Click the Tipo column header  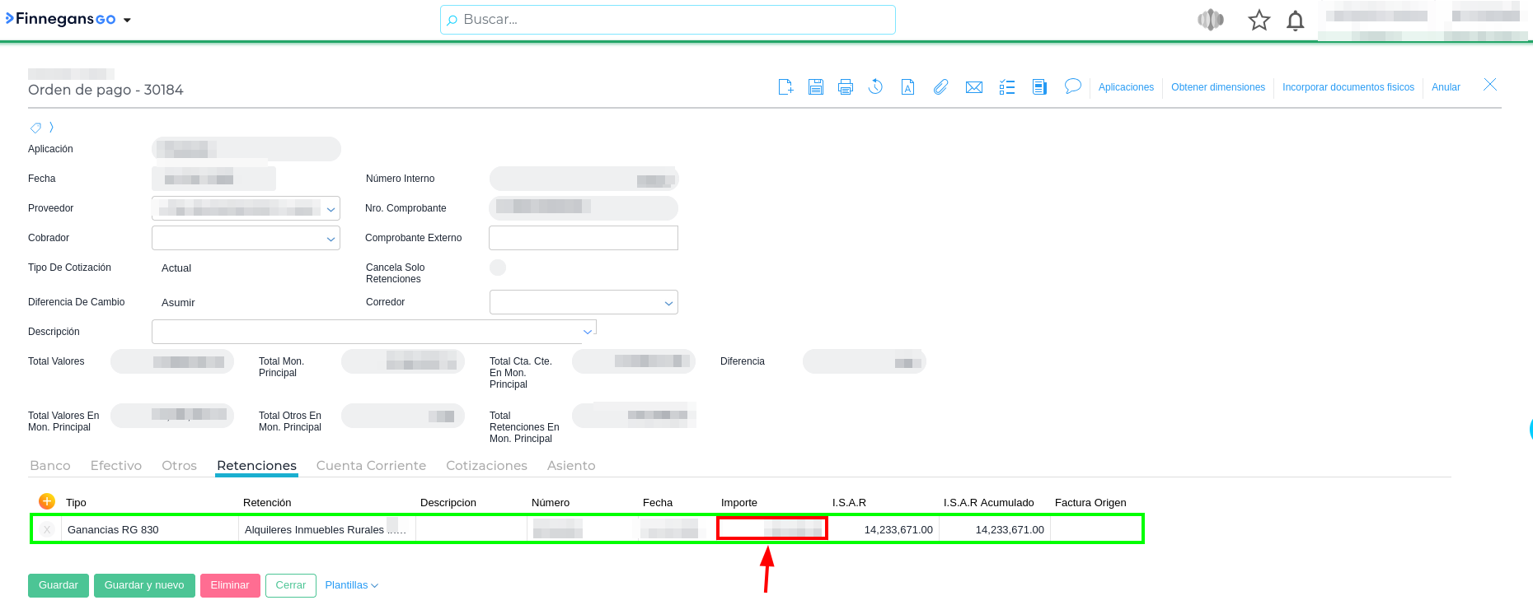[x=76, y=503]
